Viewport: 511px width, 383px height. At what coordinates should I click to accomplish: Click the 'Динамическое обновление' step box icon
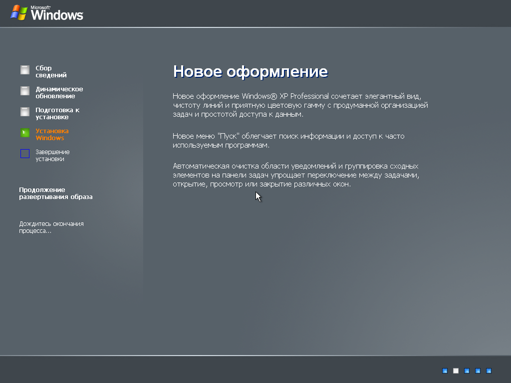25,91
